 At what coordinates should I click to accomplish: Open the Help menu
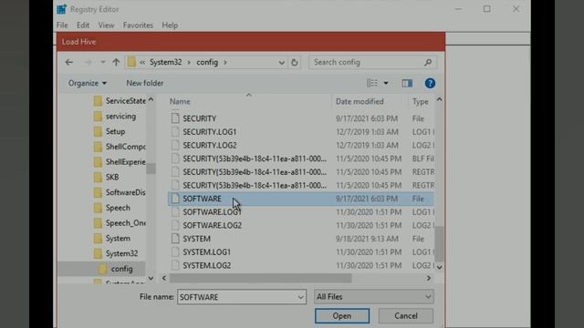click(x=170, y=25)
